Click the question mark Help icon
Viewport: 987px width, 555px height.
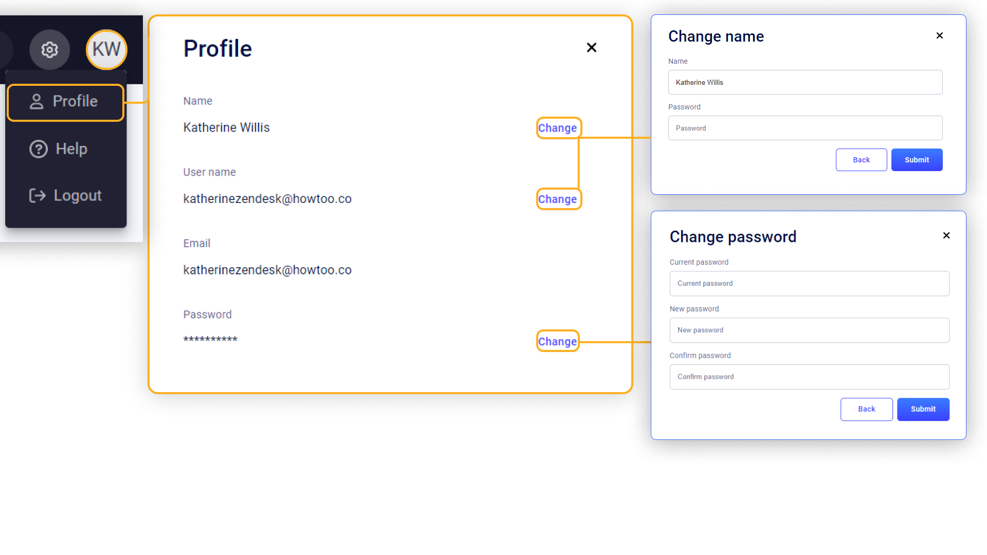[x=39, y=149]
